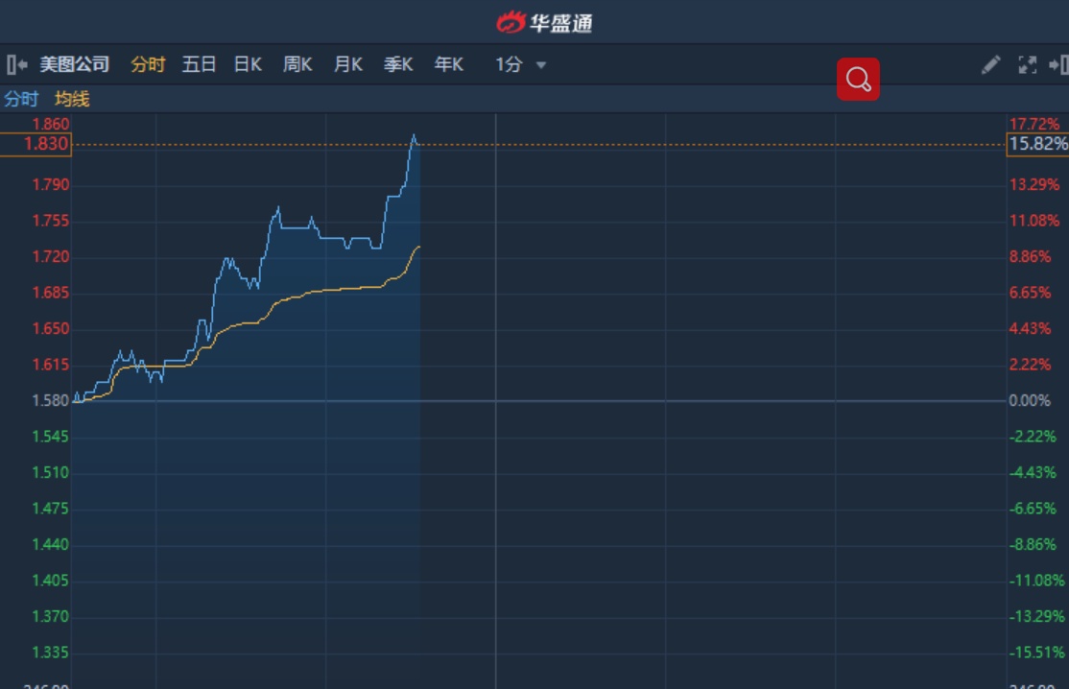Click the 华盛通 logo
This screenshot has height=689, width=1069.
[544, 22]
